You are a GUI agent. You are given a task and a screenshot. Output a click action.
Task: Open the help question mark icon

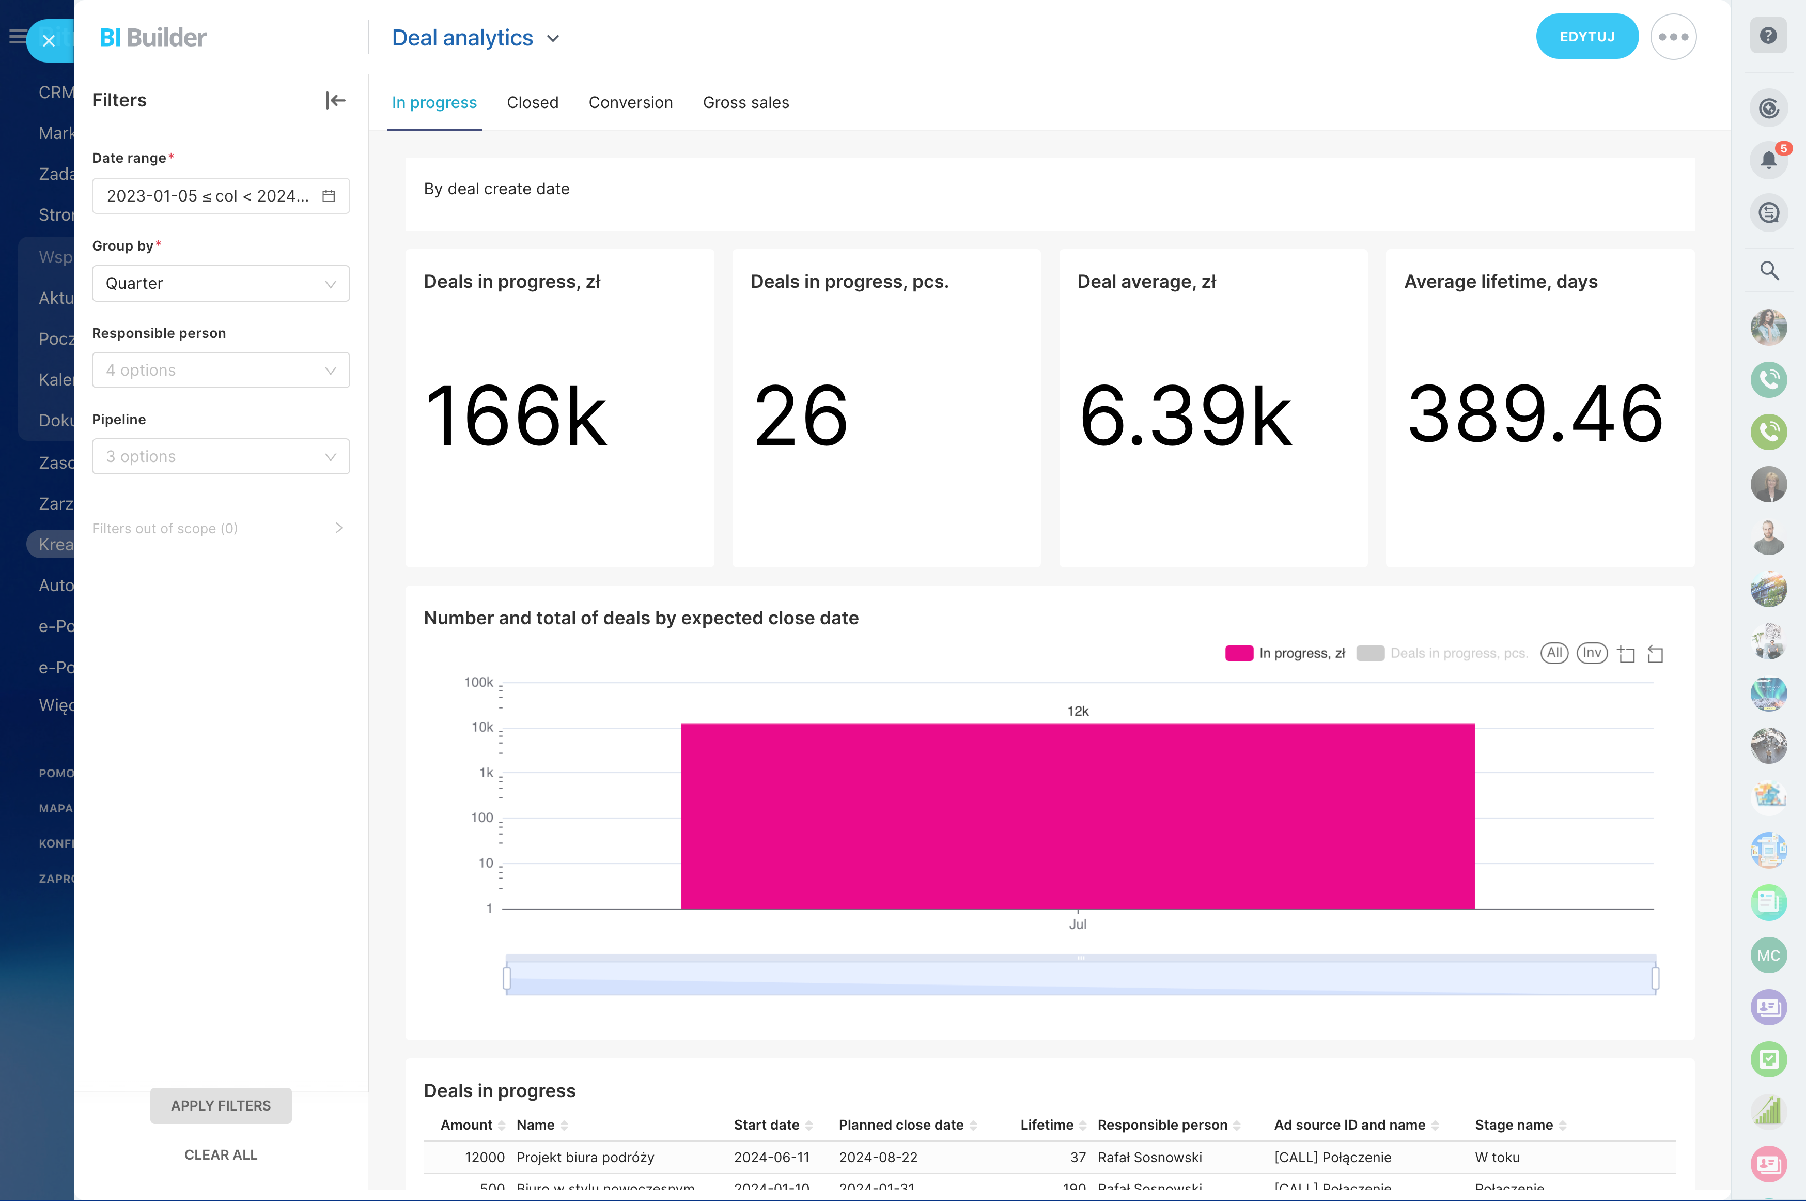pos(1768,35)
